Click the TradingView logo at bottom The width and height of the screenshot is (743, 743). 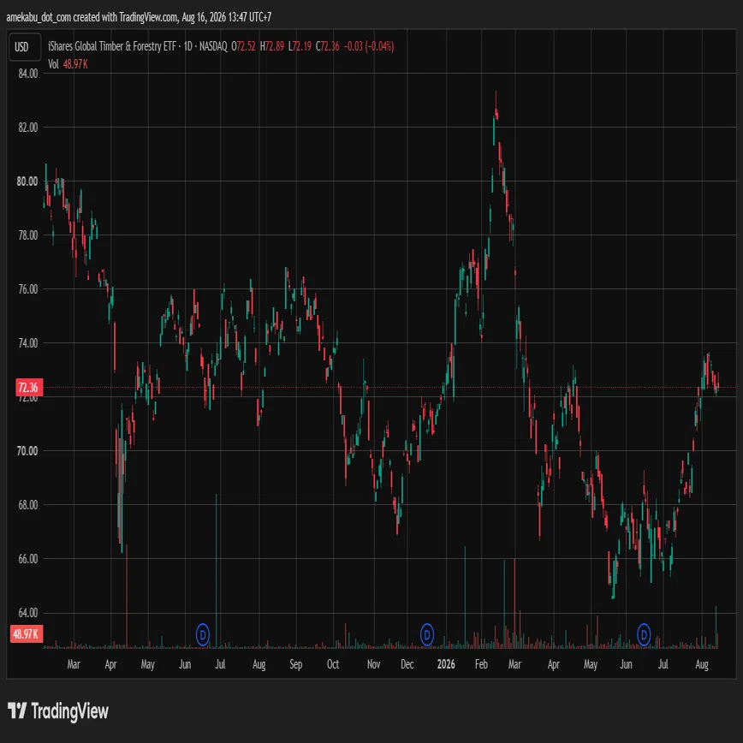[x=58, y=711]
